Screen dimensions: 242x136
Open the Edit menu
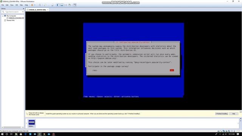point(7,5)
